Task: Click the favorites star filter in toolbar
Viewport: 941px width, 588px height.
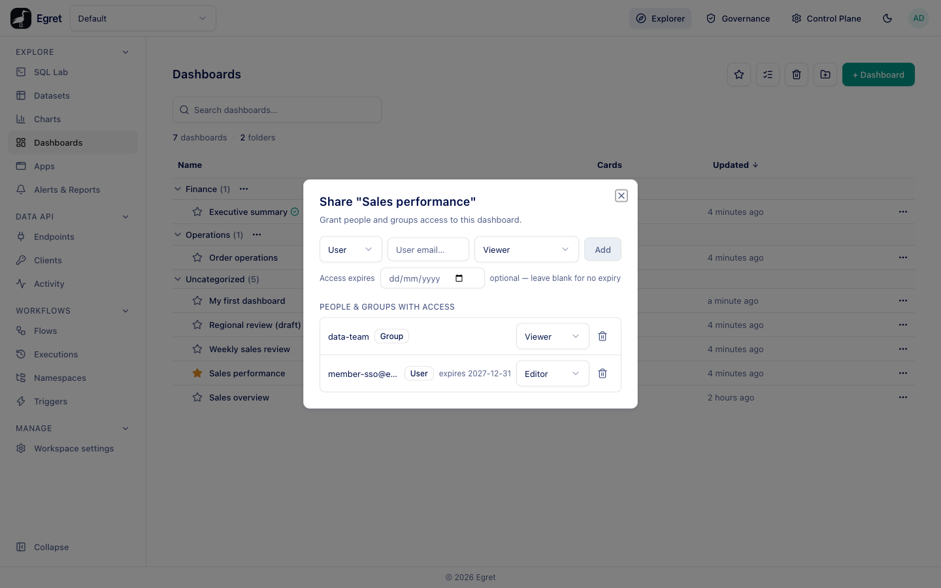Action: click(x=739, y=74)
